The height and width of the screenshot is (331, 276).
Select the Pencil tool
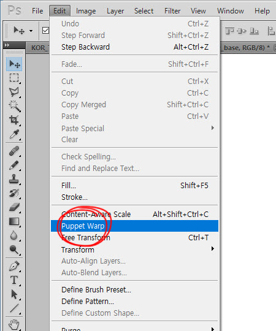tap(14, 165)
